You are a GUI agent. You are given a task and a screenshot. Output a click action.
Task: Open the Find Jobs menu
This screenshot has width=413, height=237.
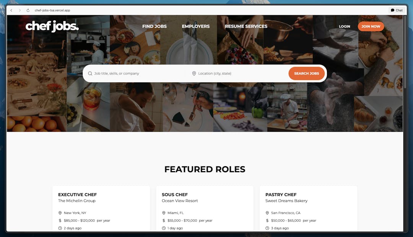[154, 26]
